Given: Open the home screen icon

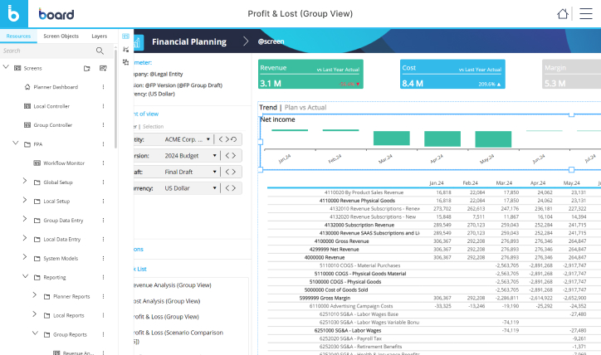Looking at the screenshot, I should (564, 14).
